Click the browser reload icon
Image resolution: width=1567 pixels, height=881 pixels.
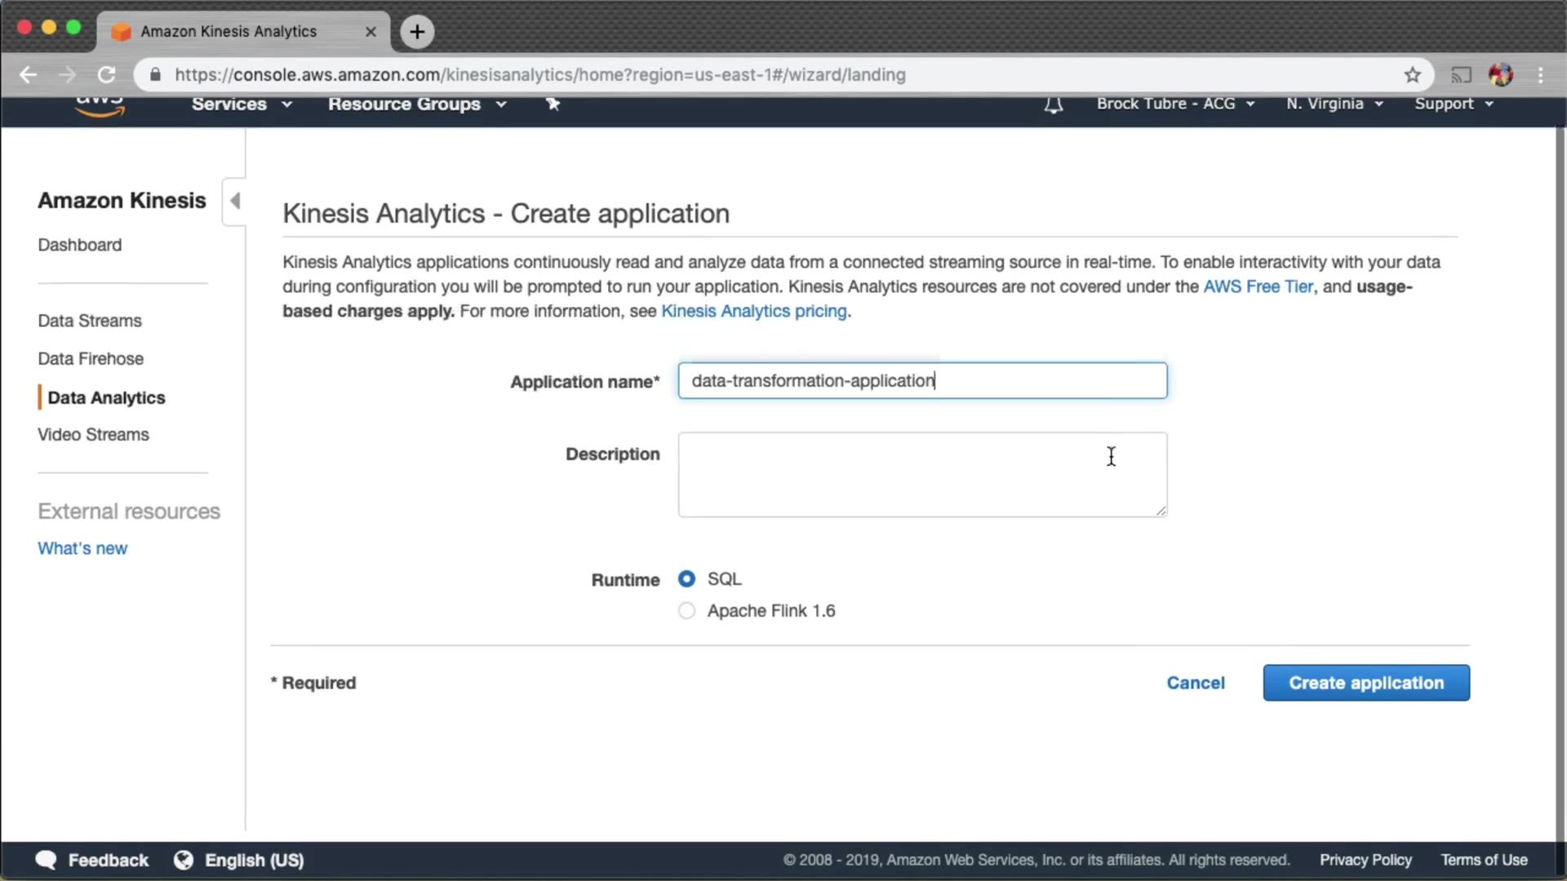pyautogui.click(x=107, y=75)
